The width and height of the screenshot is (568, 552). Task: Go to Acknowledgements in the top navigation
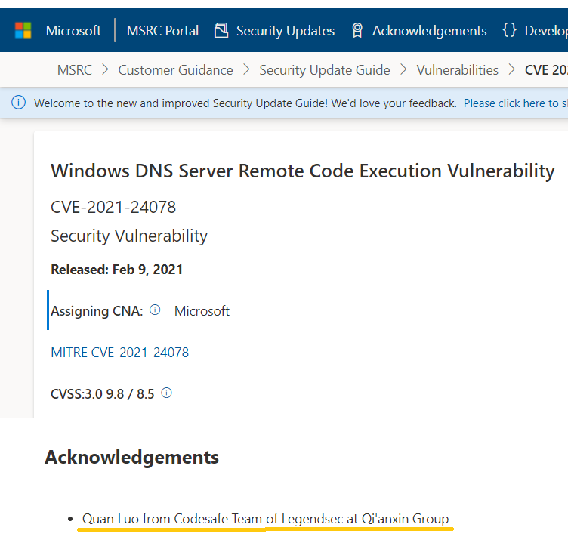[x=430, y=31]
